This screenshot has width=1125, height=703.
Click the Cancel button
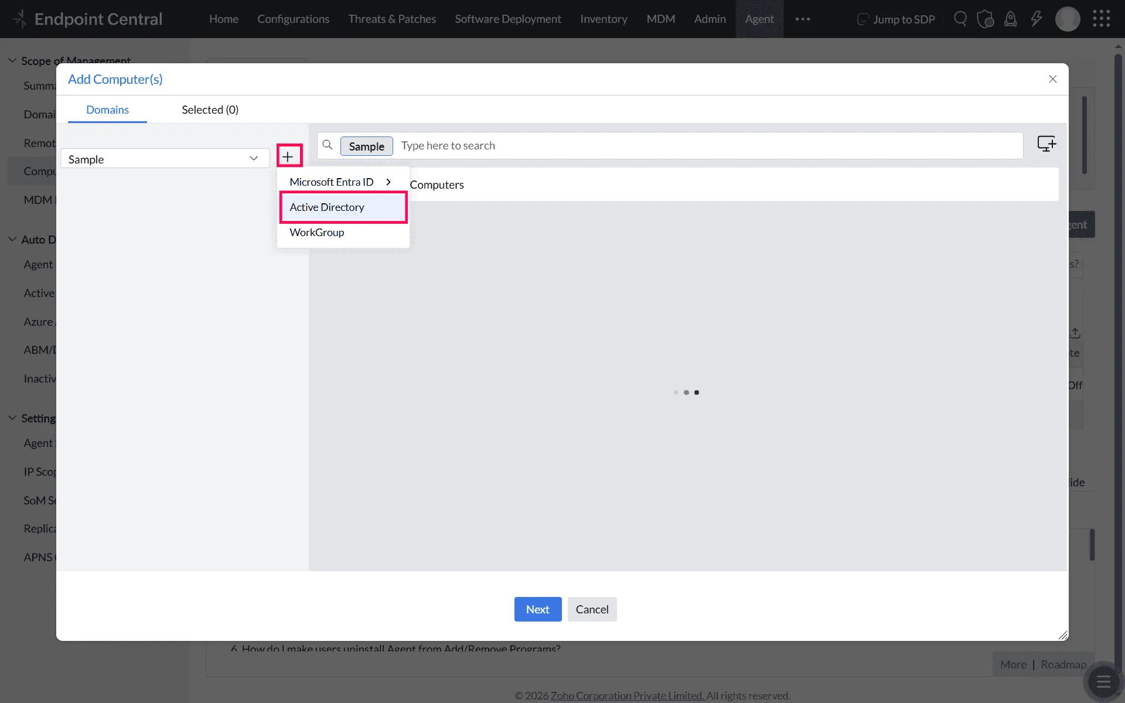click(x=592, y=609)
